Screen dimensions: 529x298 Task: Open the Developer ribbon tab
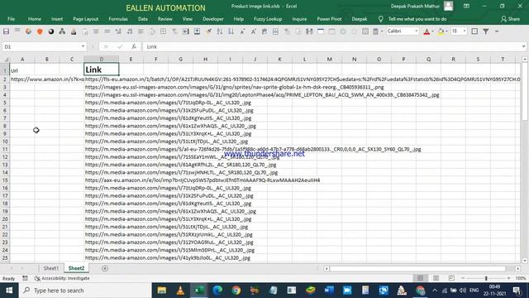click(x=213, y=19)
